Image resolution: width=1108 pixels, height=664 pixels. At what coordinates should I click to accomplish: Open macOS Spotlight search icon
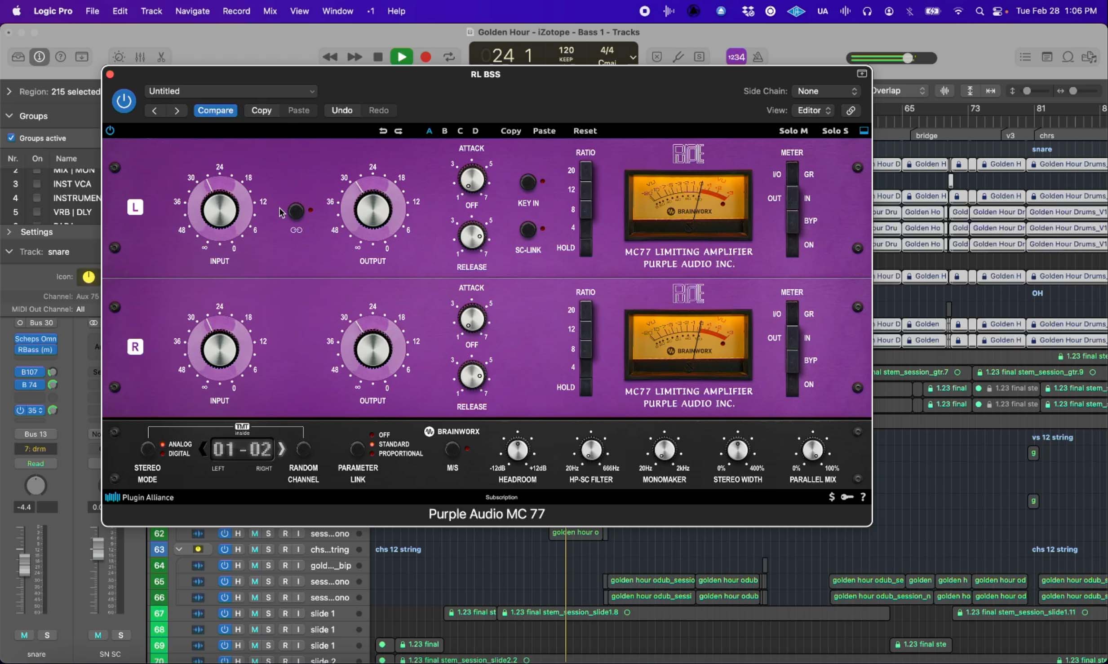(979, 11)
